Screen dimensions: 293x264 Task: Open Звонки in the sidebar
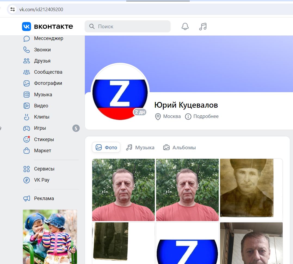pos(42,50)
